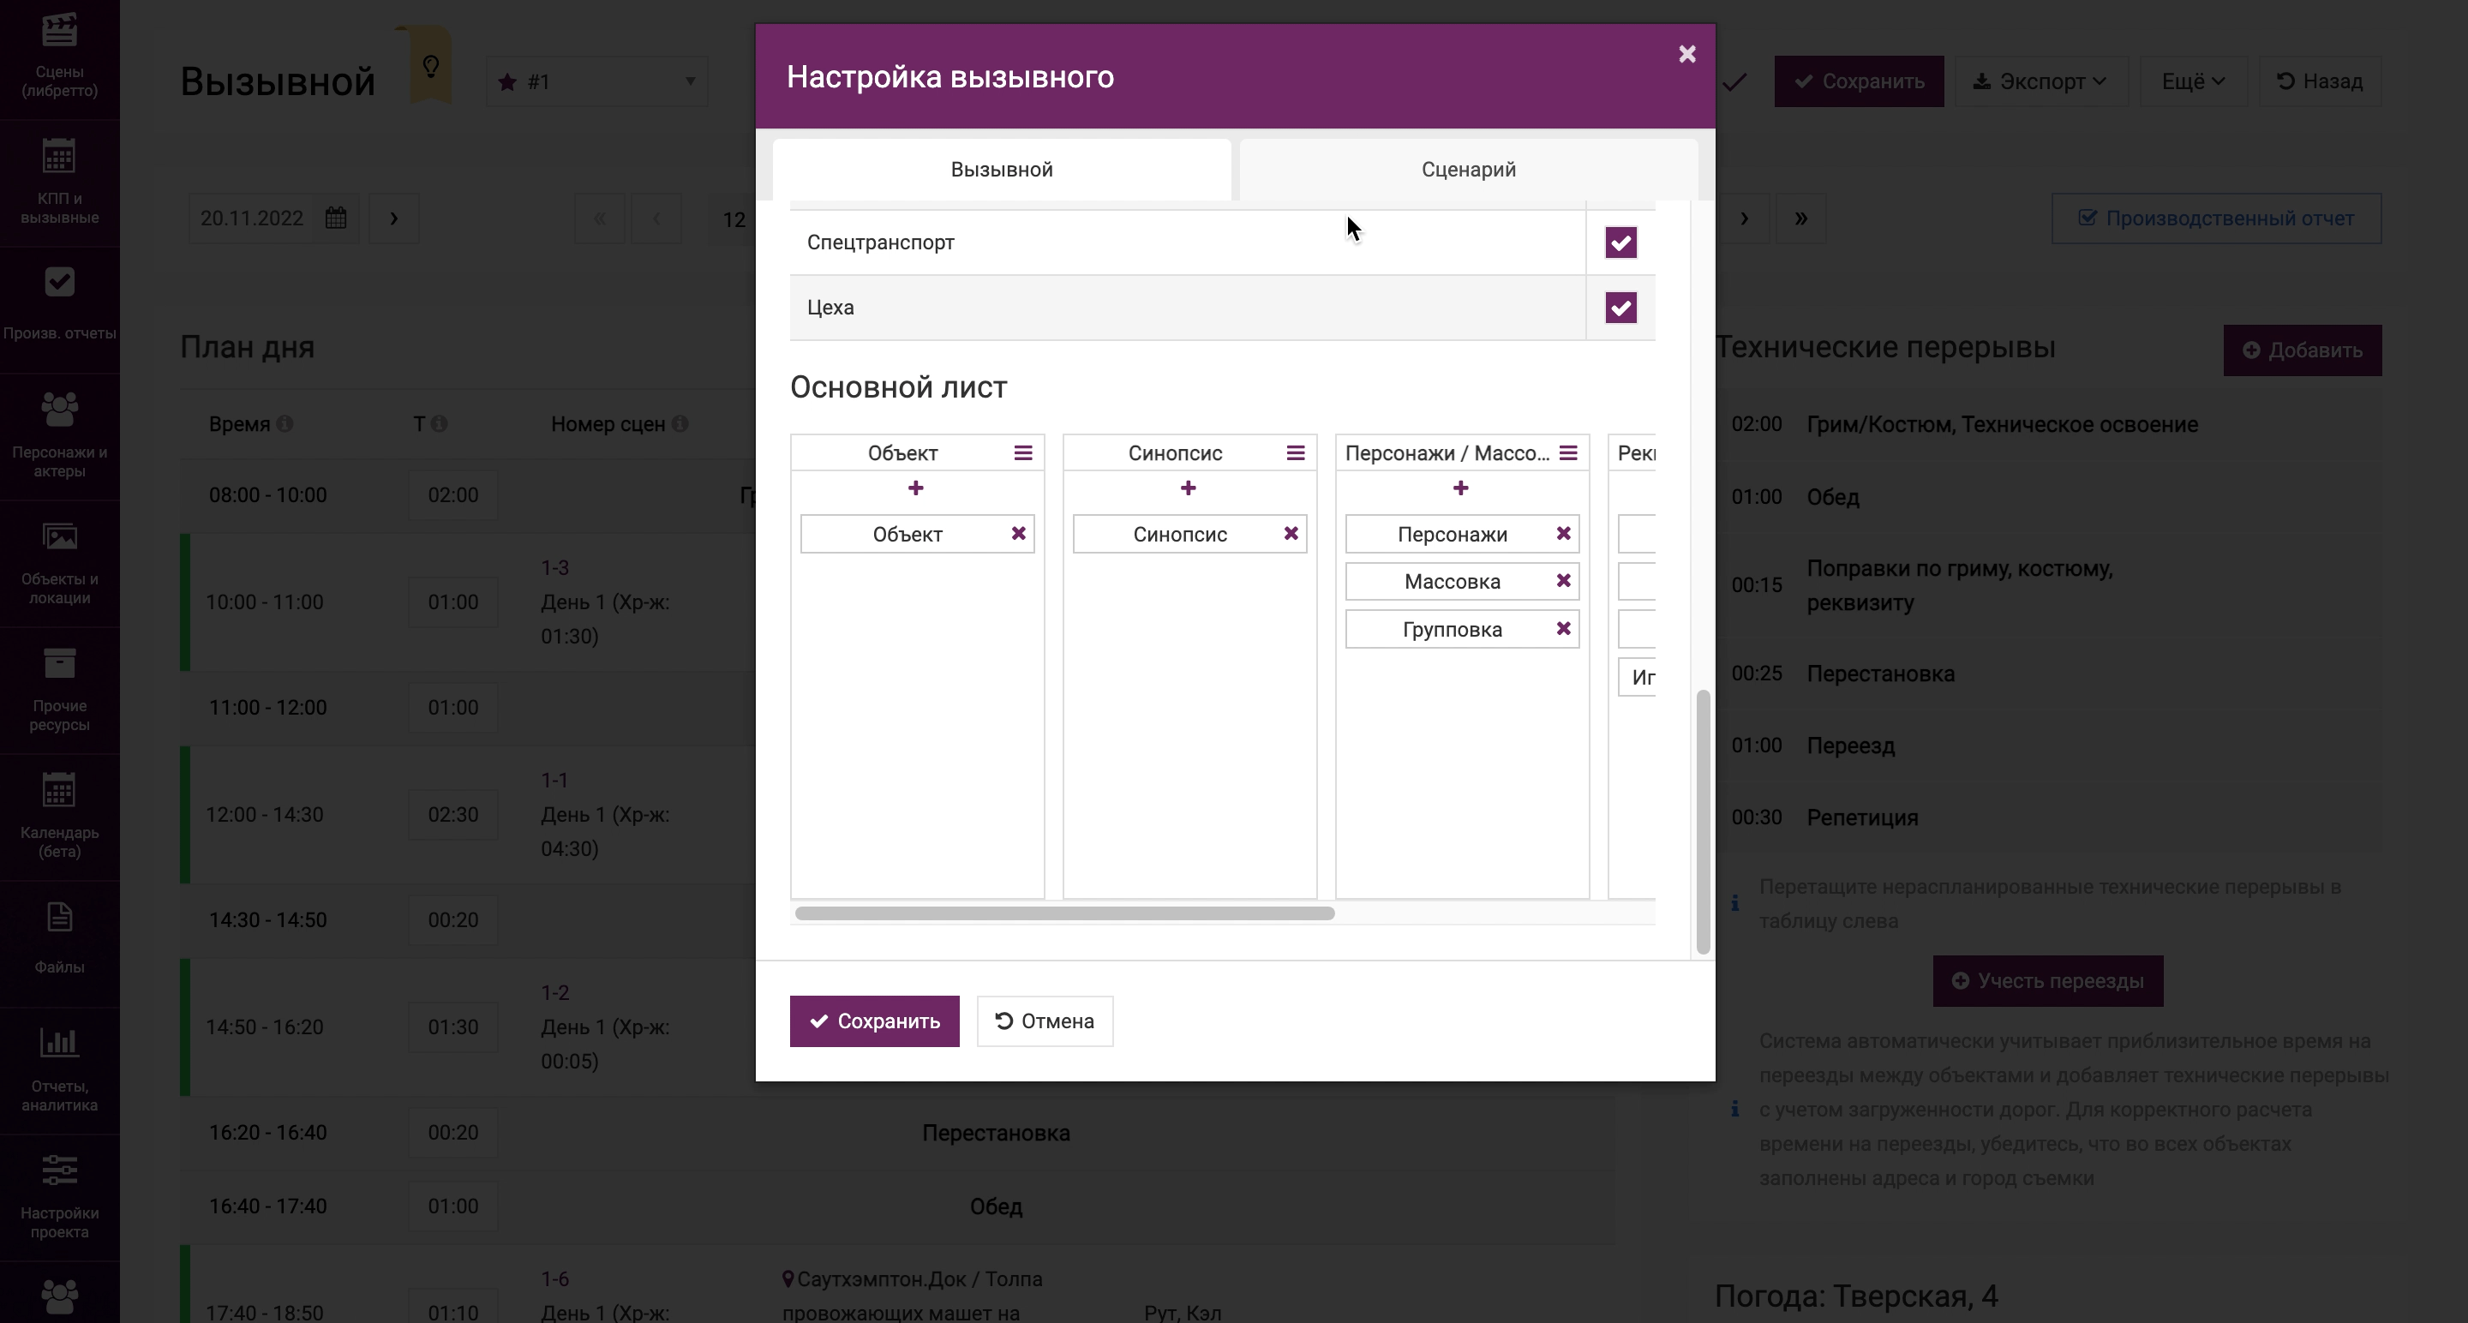The height and width of the screenshot is (1323, 2468).
Task: Switch to the Сценарий tab
Action: 1468,170
